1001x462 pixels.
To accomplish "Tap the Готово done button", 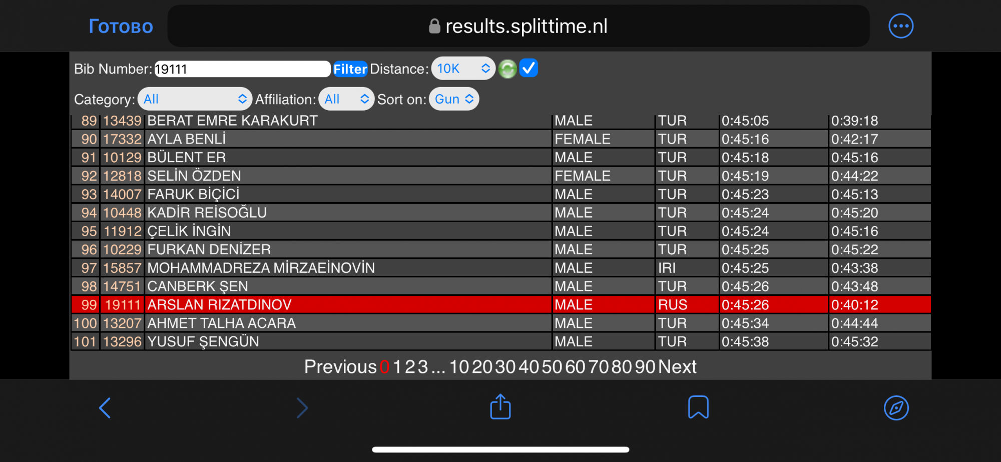I will [121, 26].
